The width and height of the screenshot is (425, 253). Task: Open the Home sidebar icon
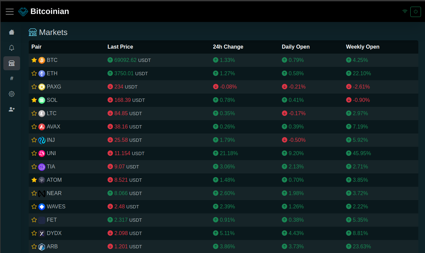click(x=12, y=32)
